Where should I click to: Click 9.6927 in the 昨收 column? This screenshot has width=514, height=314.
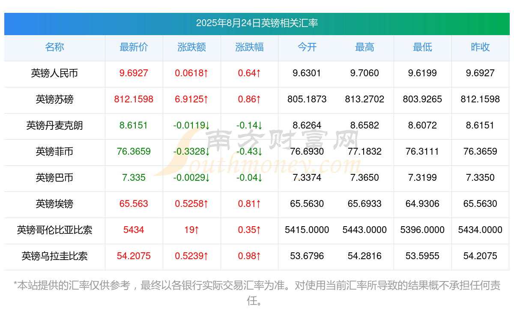[480, 73]
